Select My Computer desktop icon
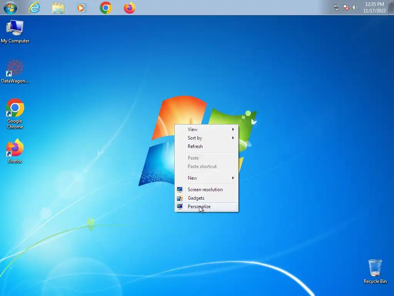The image size is (394, 296). [x=15, y=32]
